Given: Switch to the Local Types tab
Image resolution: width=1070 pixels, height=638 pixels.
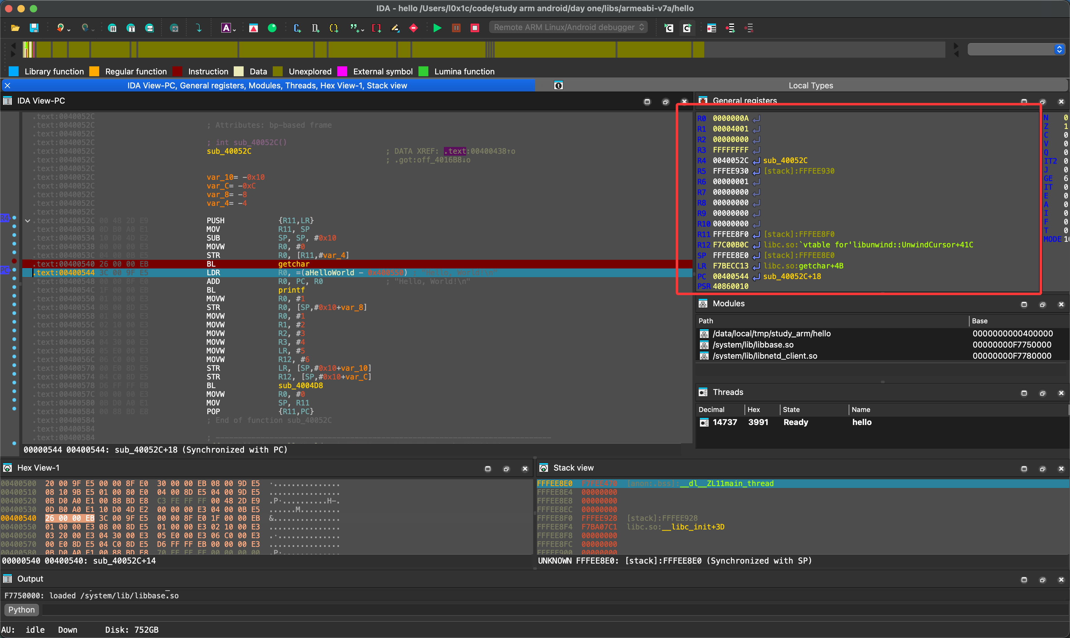Looking at the screenshot, I should coord(811,86).
